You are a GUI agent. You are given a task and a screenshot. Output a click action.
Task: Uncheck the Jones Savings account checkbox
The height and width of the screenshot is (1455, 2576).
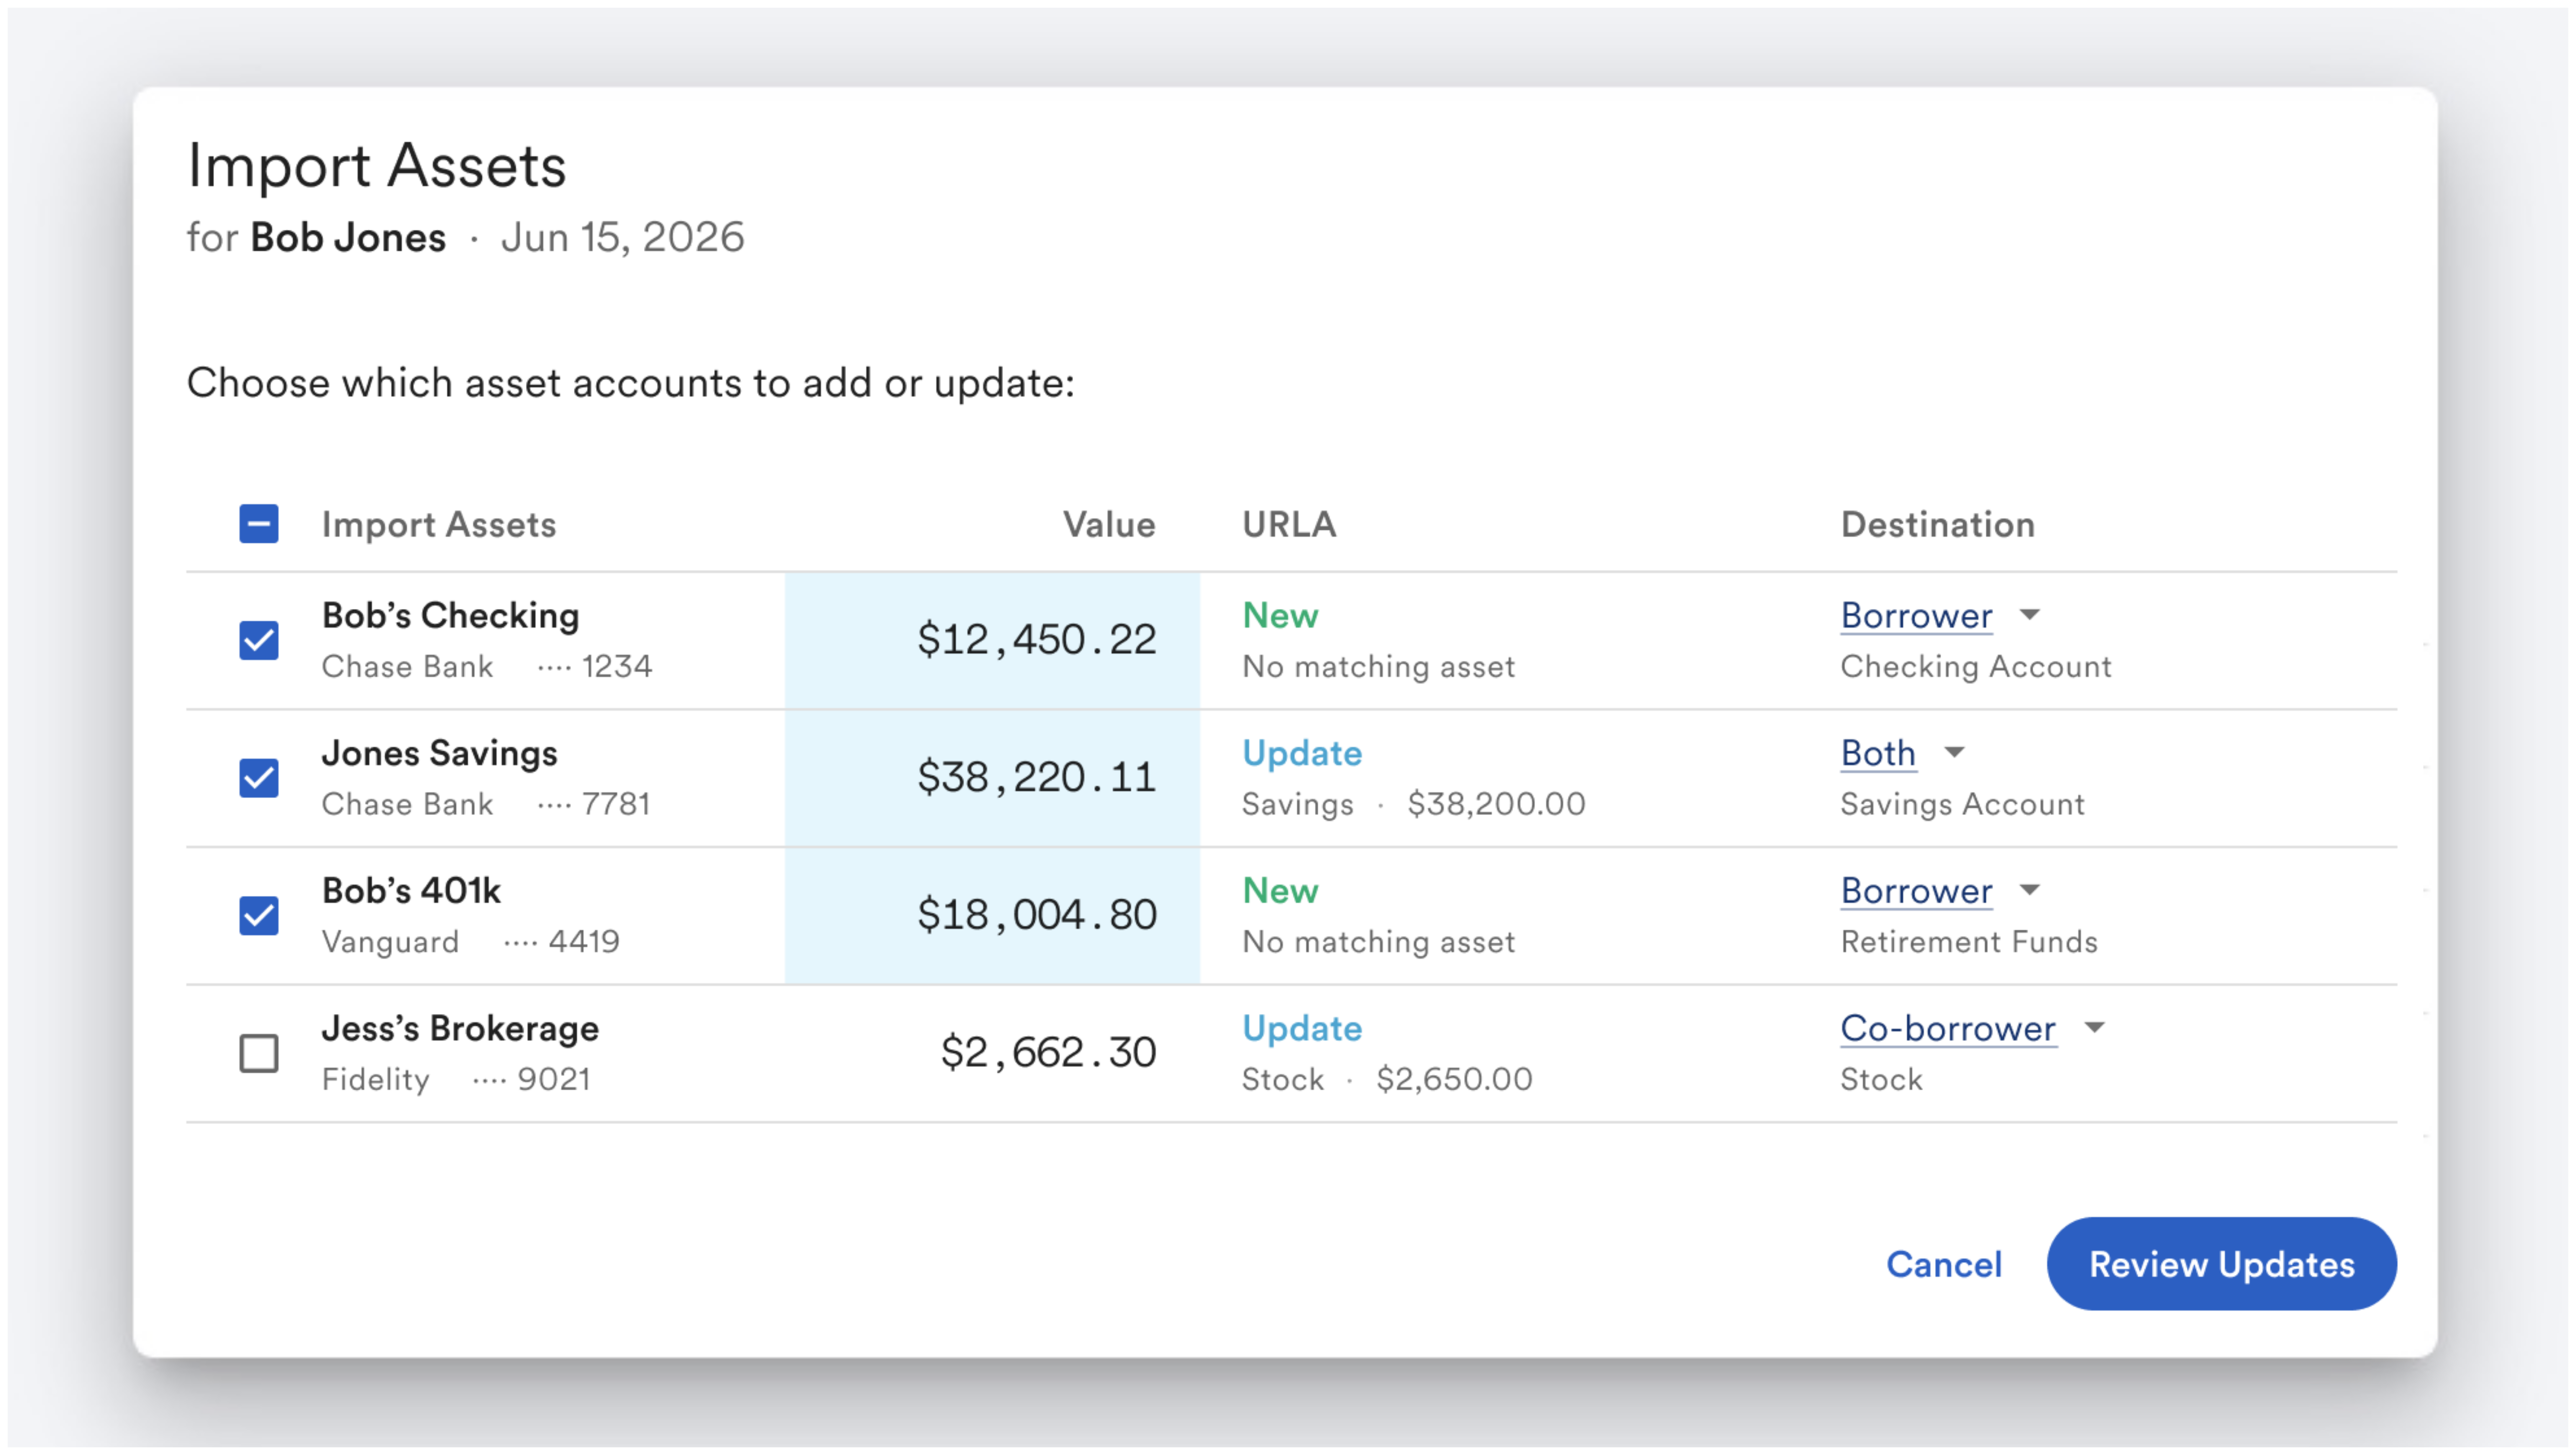[259, 778]
